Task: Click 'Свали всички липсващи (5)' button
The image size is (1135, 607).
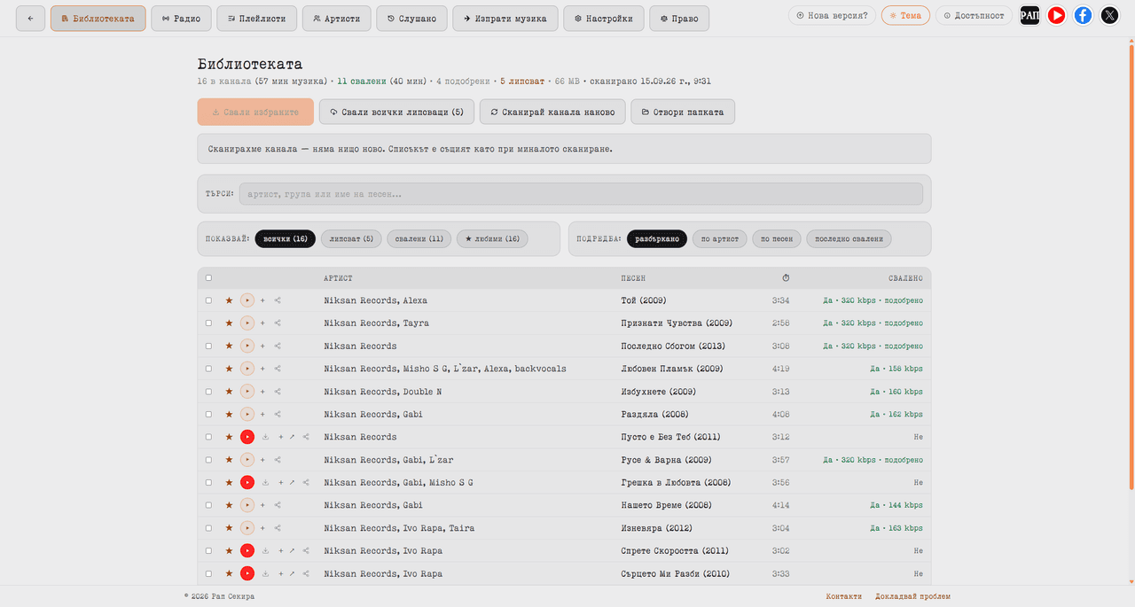Action: coord(395,113)
